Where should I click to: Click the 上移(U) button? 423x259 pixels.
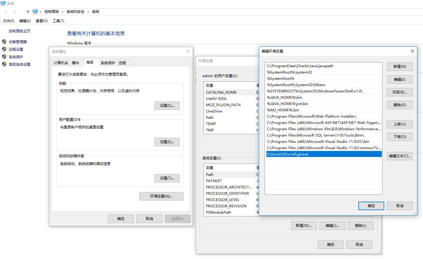tap(400, 124)
